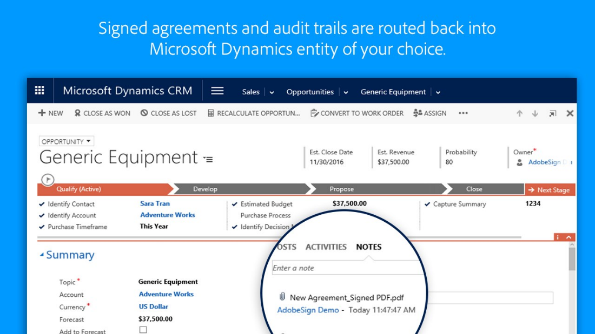595x334 pixels.
Task: Open Adventure Works link in Summary Account
Action: 166,294
